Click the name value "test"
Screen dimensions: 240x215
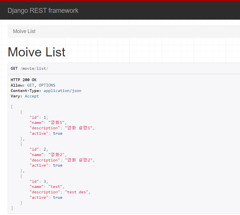55,187
